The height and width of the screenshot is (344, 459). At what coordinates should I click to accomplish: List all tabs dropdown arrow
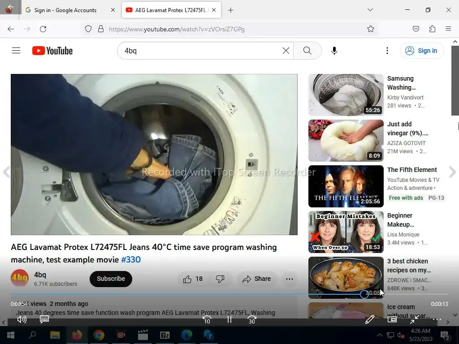370,10
